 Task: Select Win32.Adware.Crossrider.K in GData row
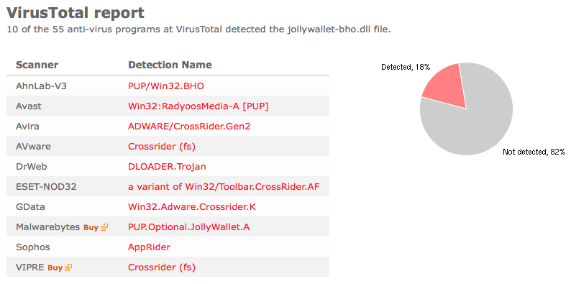[x=192, y=207]
